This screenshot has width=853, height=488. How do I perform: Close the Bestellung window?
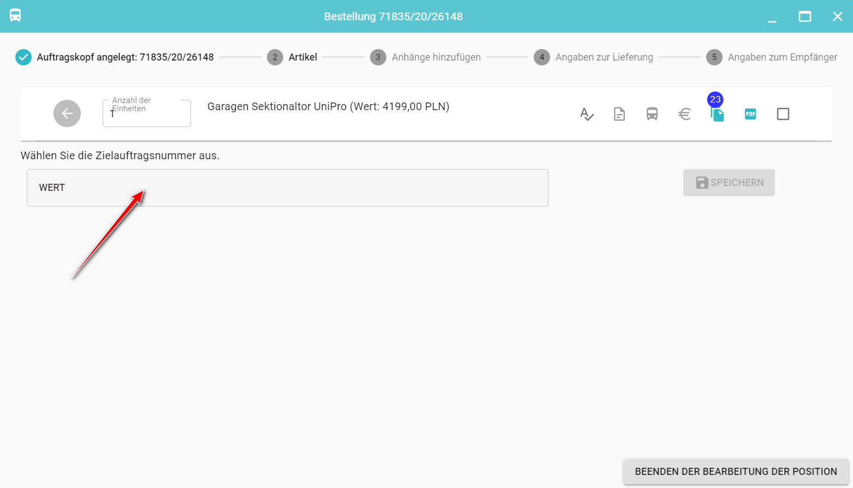pyautogui.click(x=838, y=16)
